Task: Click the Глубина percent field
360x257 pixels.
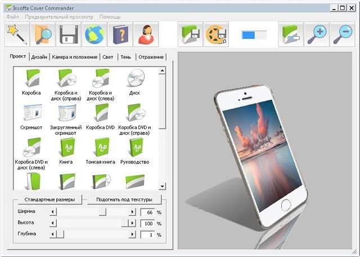Action: 147,234
